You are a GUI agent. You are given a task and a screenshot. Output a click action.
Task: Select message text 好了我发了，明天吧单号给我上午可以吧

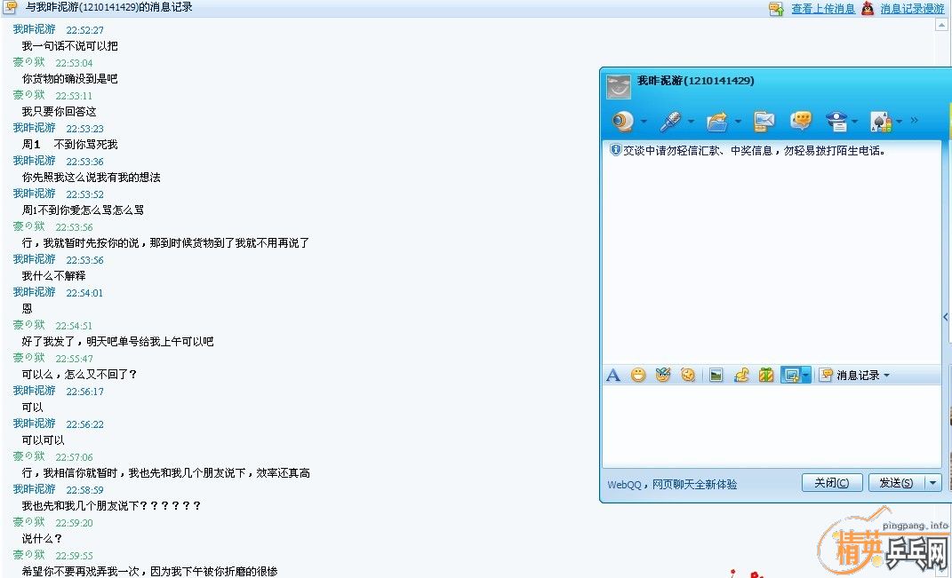(x=118, y=342)
